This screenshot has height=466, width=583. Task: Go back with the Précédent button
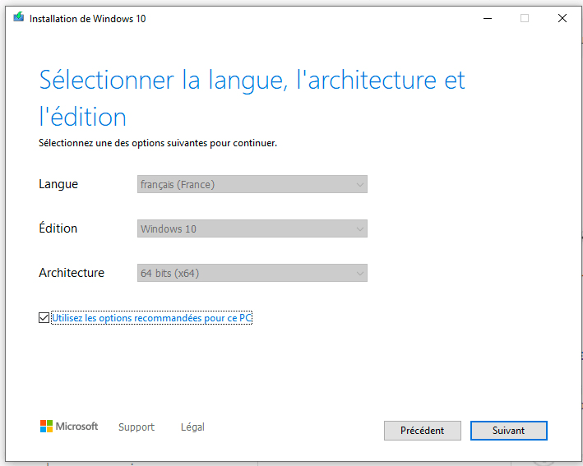tap(423, 431)
